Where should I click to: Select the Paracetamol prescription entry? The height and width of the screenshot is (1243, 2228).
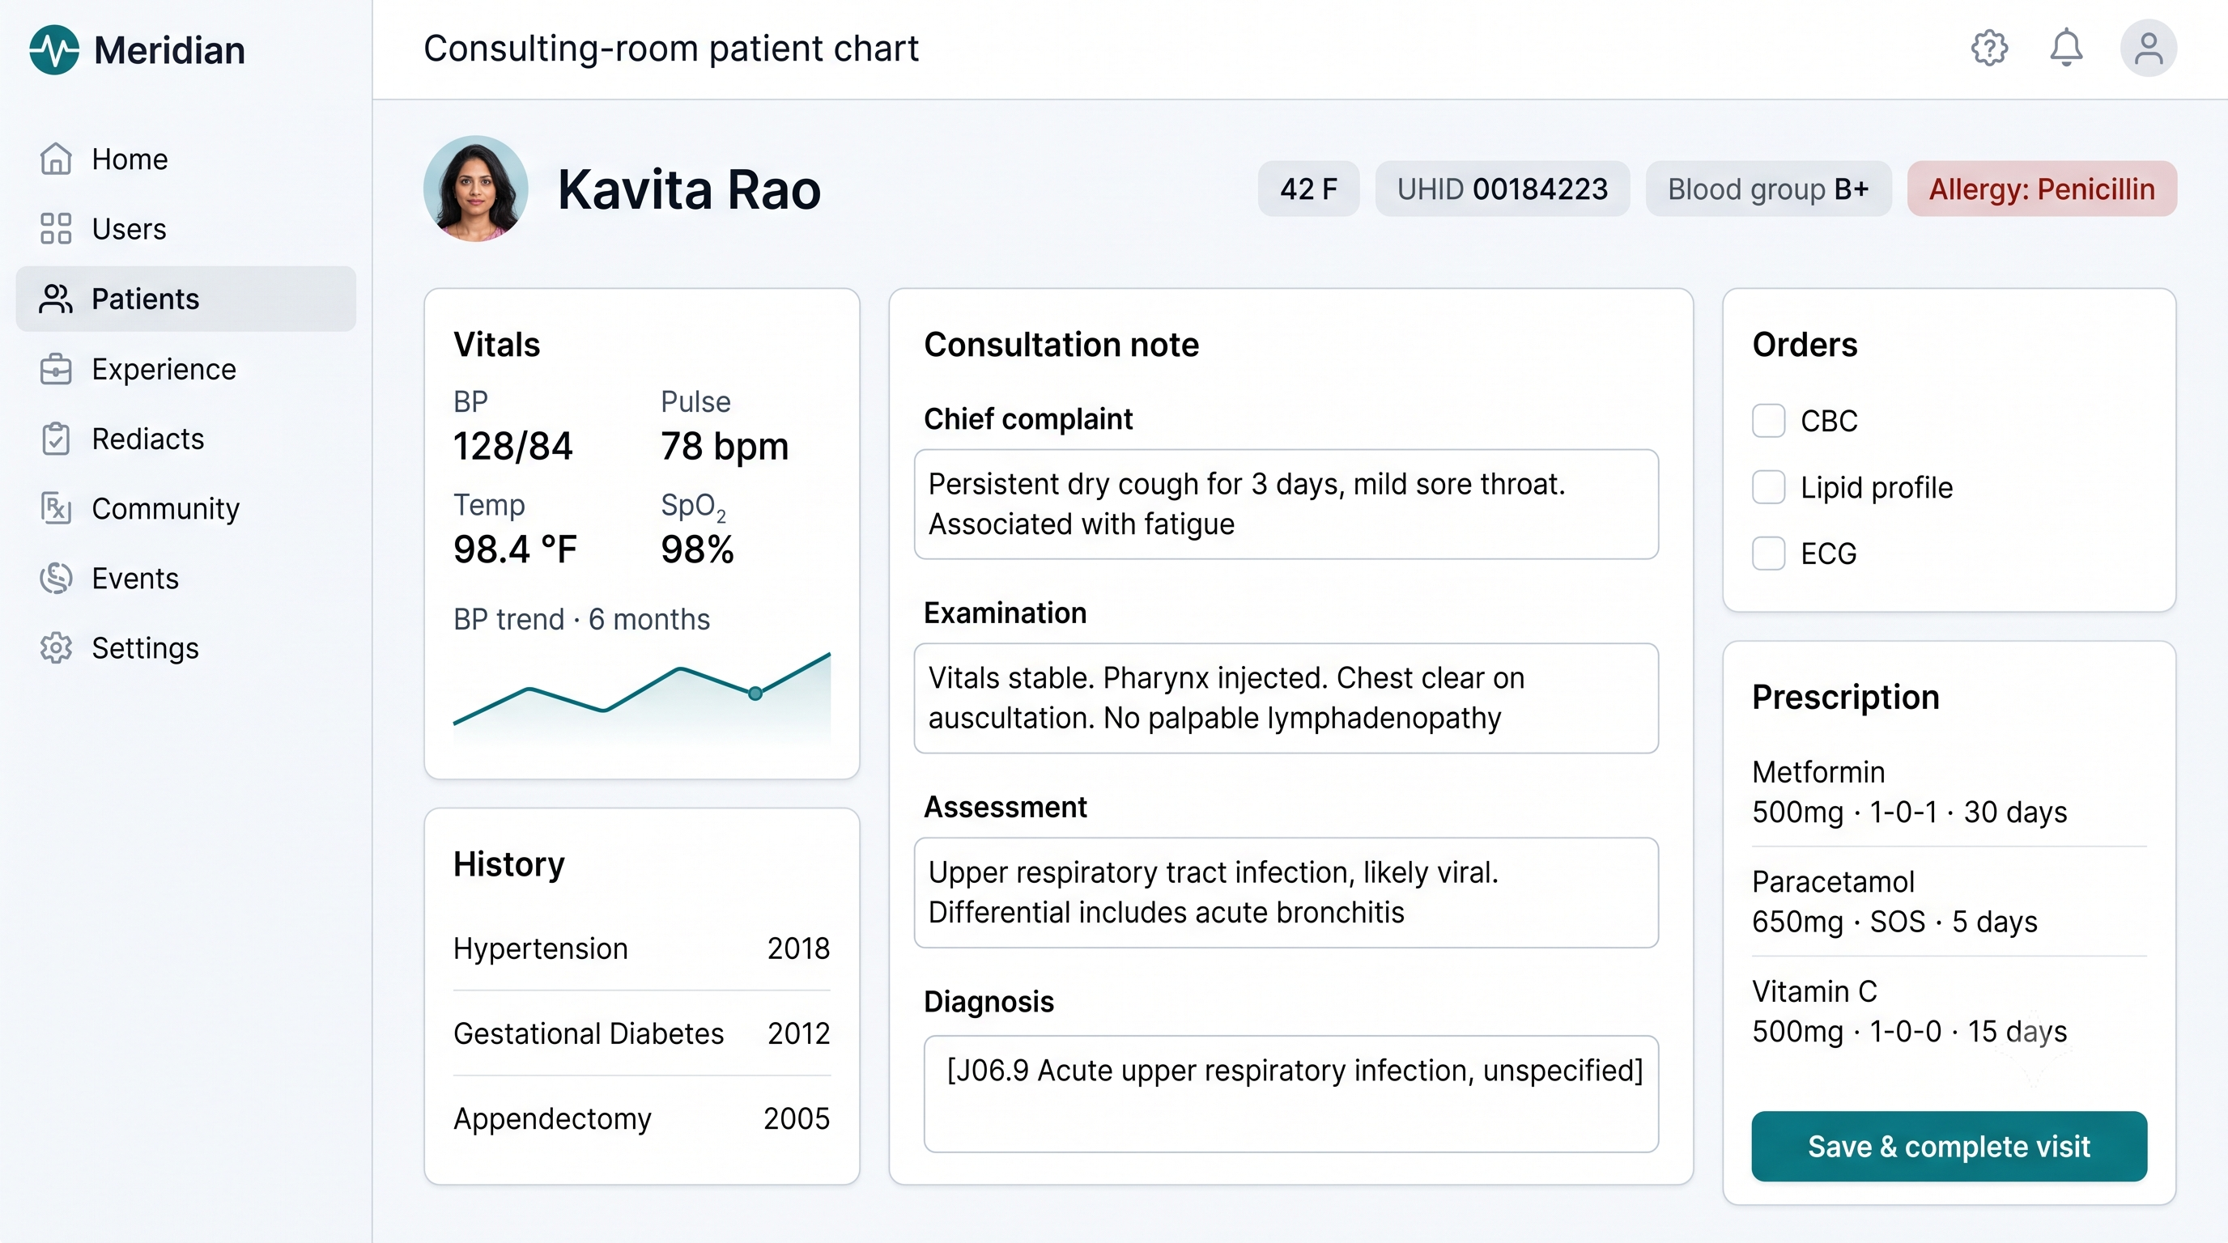pos(1949,901)
